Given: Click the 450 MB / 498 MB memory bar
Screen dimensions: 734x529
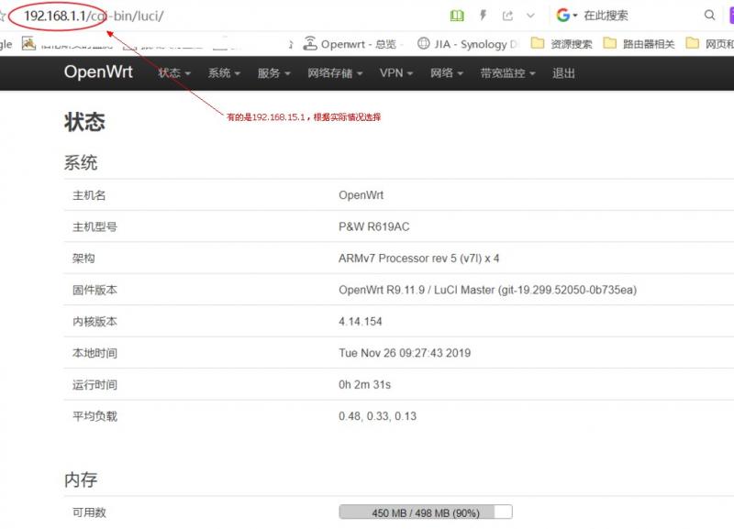Looking at the screenshot, I should 426,512.
